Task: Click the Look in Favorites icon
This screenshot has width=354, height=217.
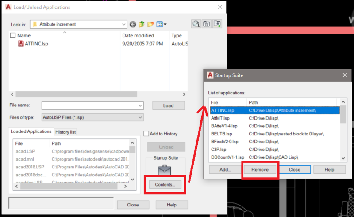Action: (x=206, y=24)
